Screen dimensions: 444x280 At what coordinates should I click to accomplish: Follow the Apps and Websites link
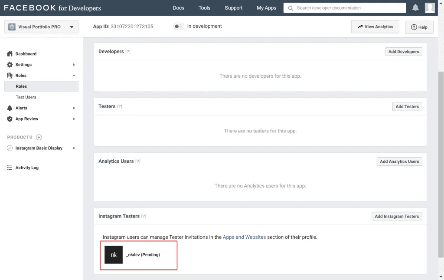[244, 237]
